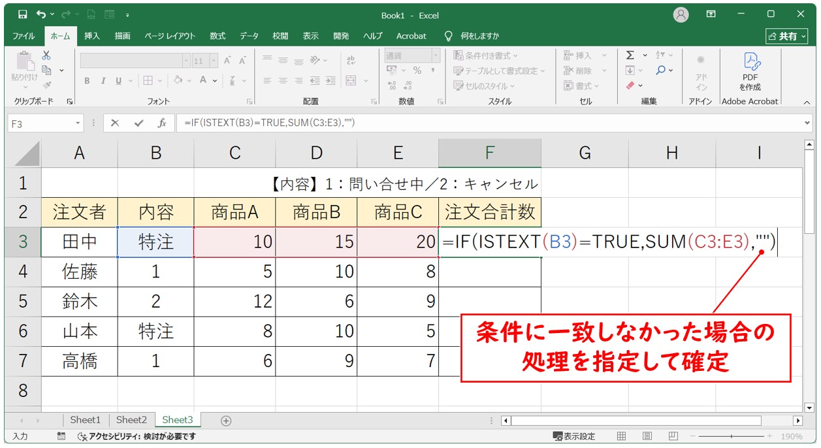This screenshot has width=821, height=448.
Task: Open Insert Function fx dialog
Action: (x=161, y=123)
